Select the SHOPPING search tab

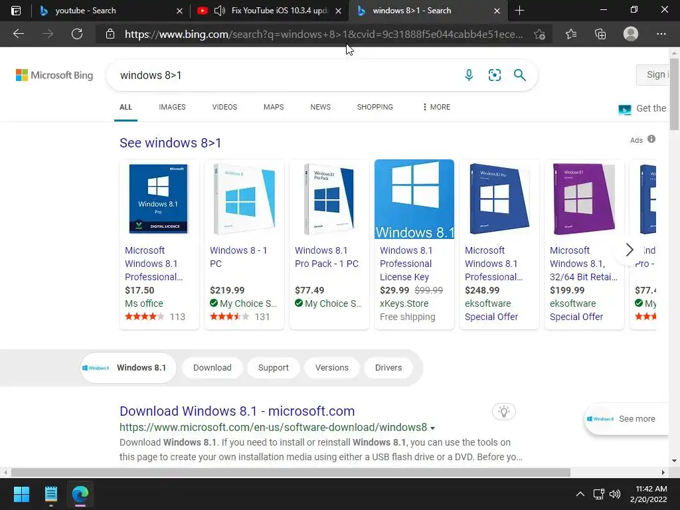(x=375, y=107)
